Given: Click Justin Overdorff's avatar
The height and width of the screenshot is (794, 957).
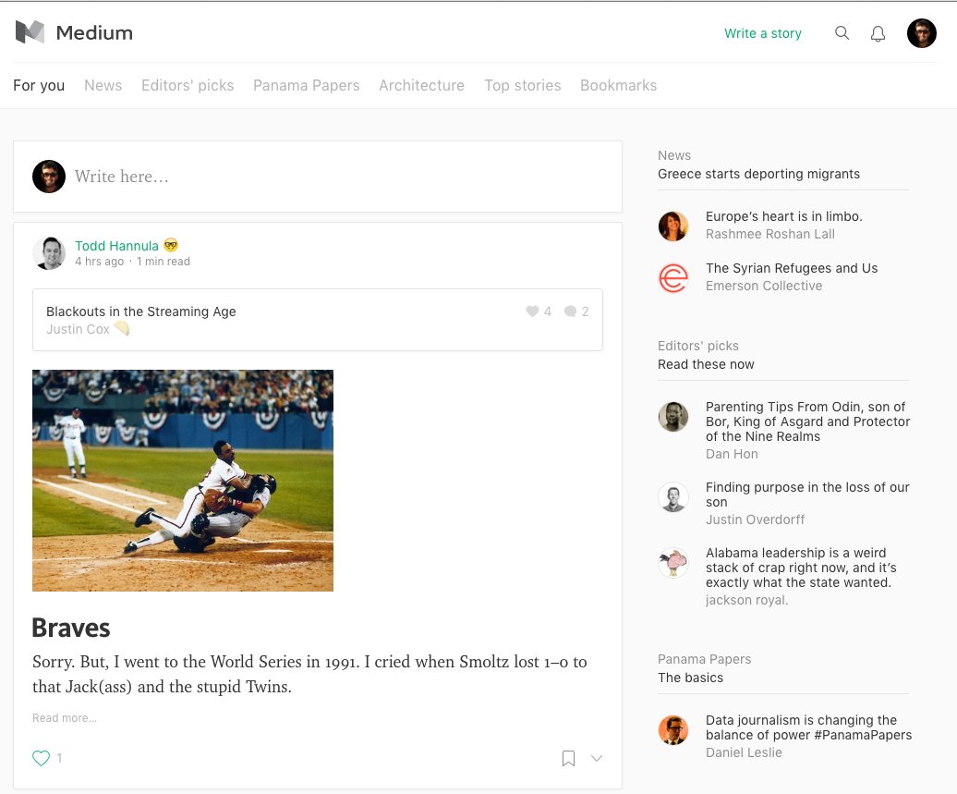Looking at the screenshot, I should tap(673, 497).
